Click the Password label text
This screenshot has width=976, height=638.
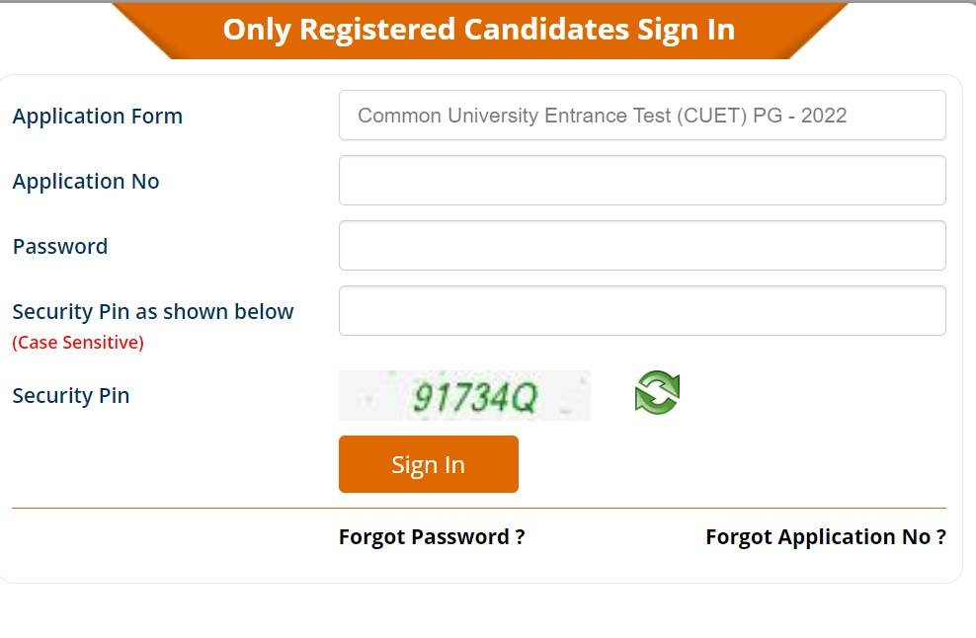pos(60,247)
